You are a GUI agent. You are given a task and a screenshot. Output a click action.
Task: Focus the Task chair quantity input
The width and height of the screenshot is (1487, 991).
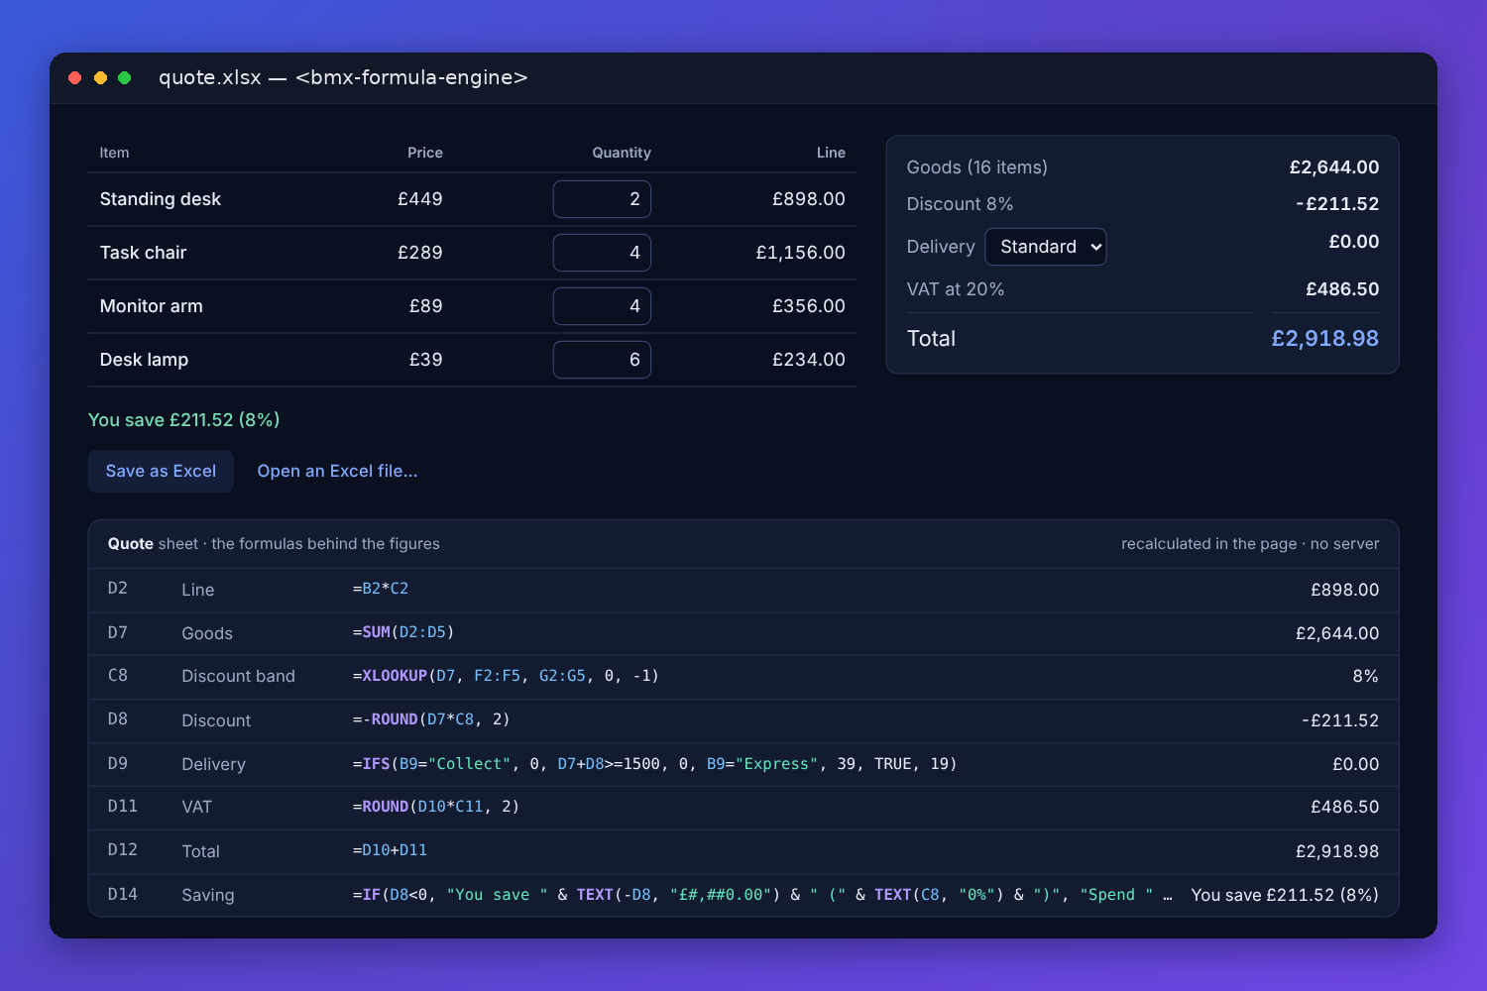pos(602,253)
